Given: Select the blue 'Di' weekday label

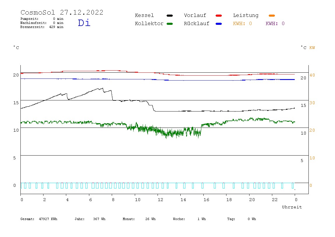Looking at the screenshot, I should click(84, 23).
